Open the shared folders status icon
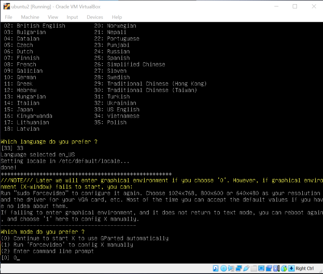The height and width of the screenshot is (274, 323). 254,269
